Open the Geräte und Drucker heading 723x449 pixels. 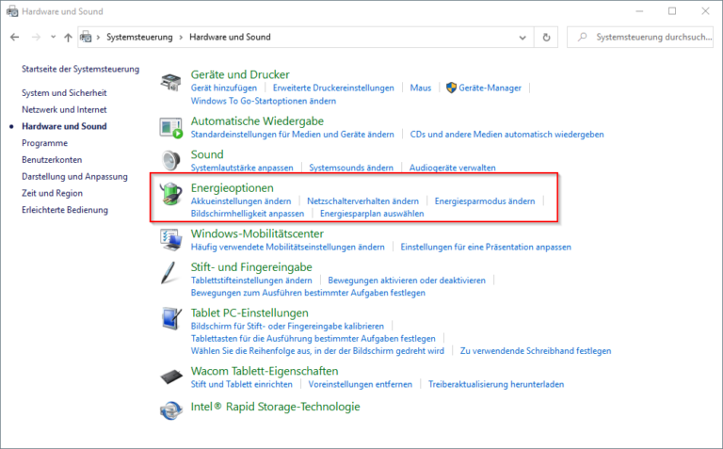(x=240, y=74)
